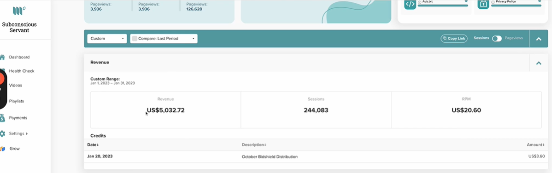Click the Ads.txt code icon
Image resolution: width=552 pixels, height=173 pixels.
click(x=410, y=4)
